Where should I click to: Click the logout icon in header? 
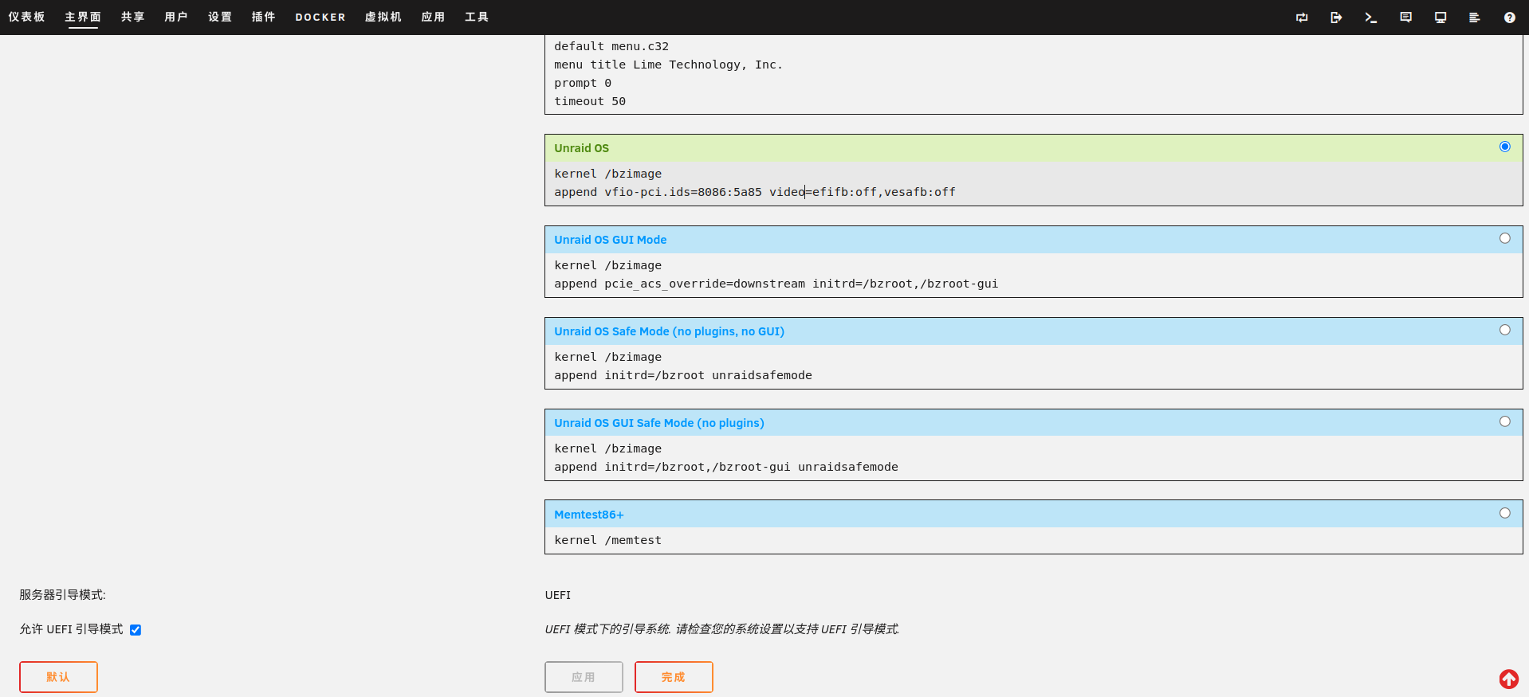tap(1336, 18)
